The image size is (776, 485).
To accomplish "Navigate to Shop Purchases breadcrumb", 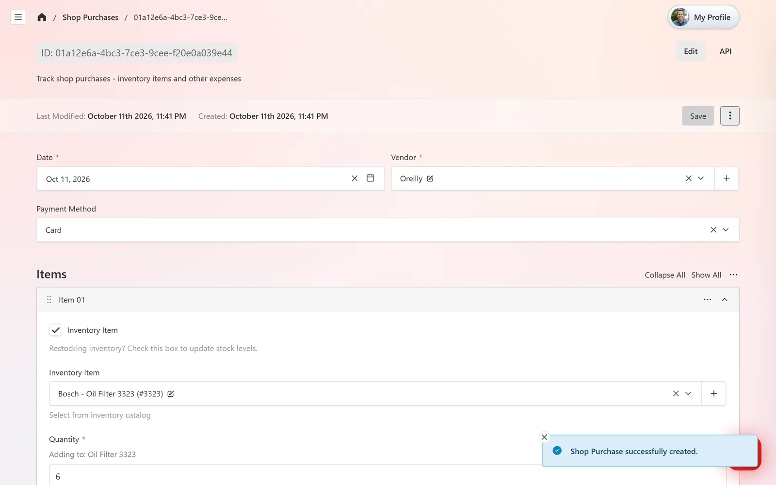I will [90, 17].
